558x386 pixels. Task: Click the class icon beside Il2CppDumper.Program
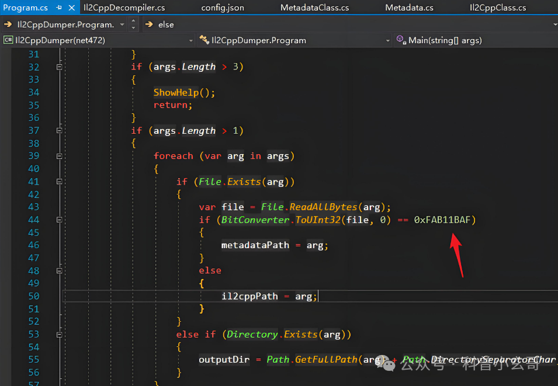(x=203, y=40)
